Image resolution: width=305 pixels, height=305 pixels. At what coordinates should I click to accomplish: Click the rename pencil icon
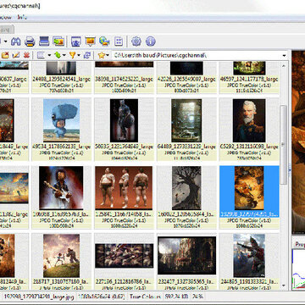[16, 55]
